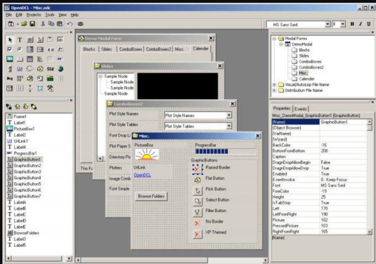Select the radio button control tool

(20, 49)
